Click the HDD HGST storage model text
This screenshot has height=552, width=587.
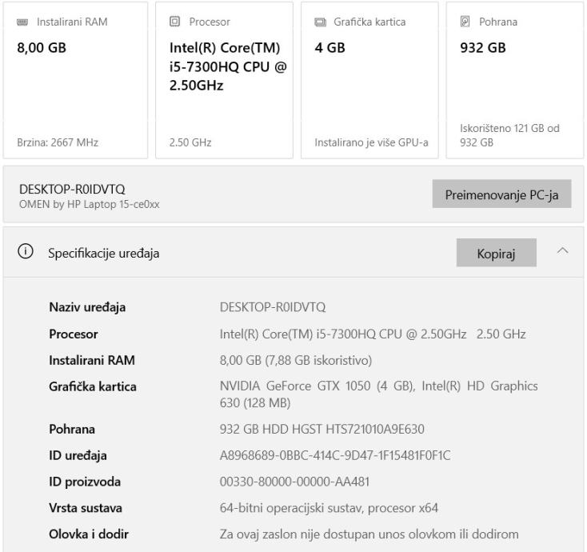[x=321, y=430]
